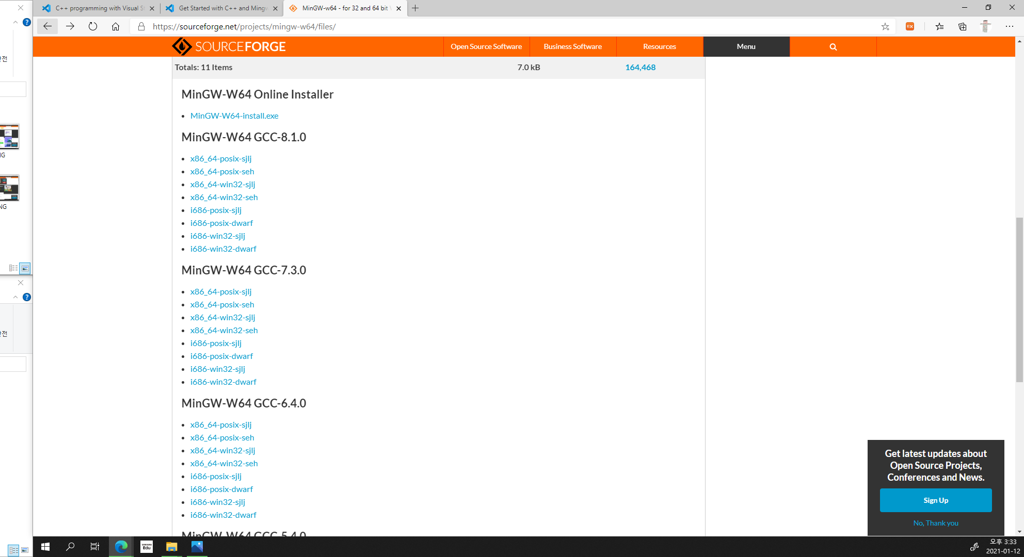Click the SourceForge search magnifier icon
This screenshot has height=557, width=1024.
pos(833,46)
